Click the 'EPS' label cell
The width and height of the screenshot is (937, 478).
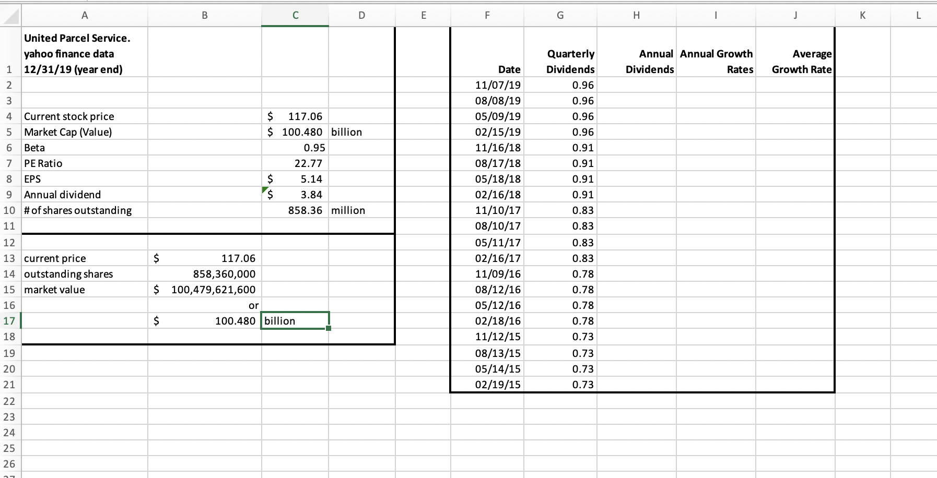[85, 179]
